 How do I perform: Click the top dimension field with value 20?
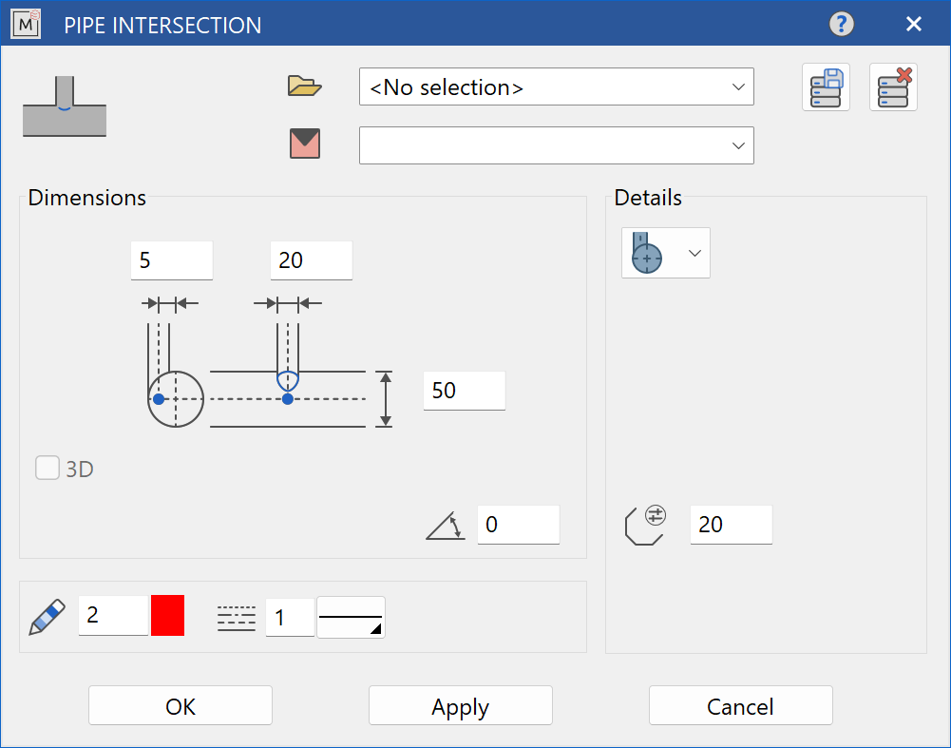(x=311, y=260)
